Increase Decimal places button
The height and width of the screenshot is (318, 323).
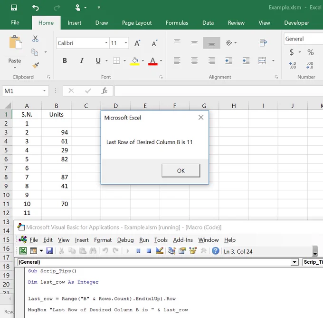(x=293, y=65)
